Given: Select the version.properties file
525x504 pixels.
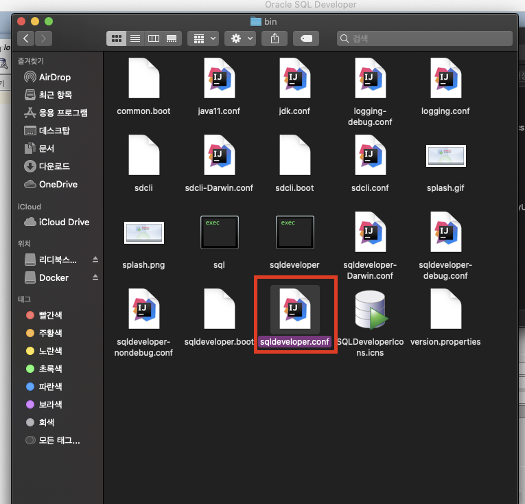Looking at the screenshot, I should click(x=445, y=309).
